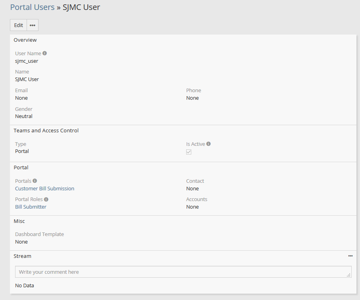360x300 pixels.
Task: Toggle the Is Active checkbox
Action: [x=189, y=152]
